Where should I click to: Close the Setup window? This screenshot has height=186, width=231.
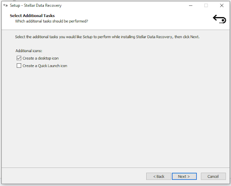[222, 5]
